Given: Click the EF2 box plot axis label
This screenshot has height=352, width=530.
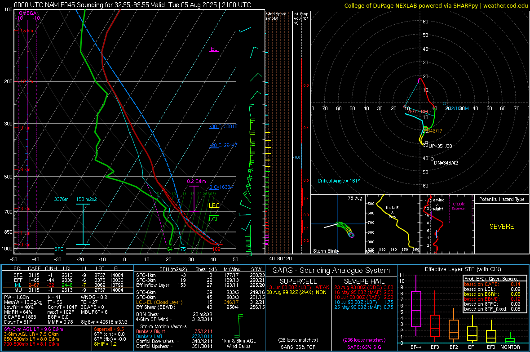Looking at the screenshot, I should pos(454,347).
